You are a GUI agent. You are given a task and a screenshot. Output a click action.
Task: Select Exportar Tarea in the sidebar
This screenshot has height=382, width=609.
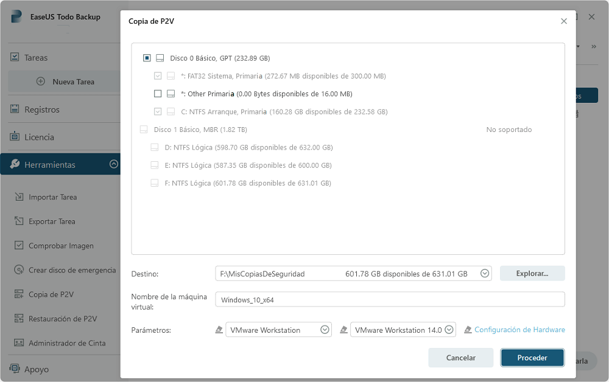pyautogui.click(x=52, y=221)
